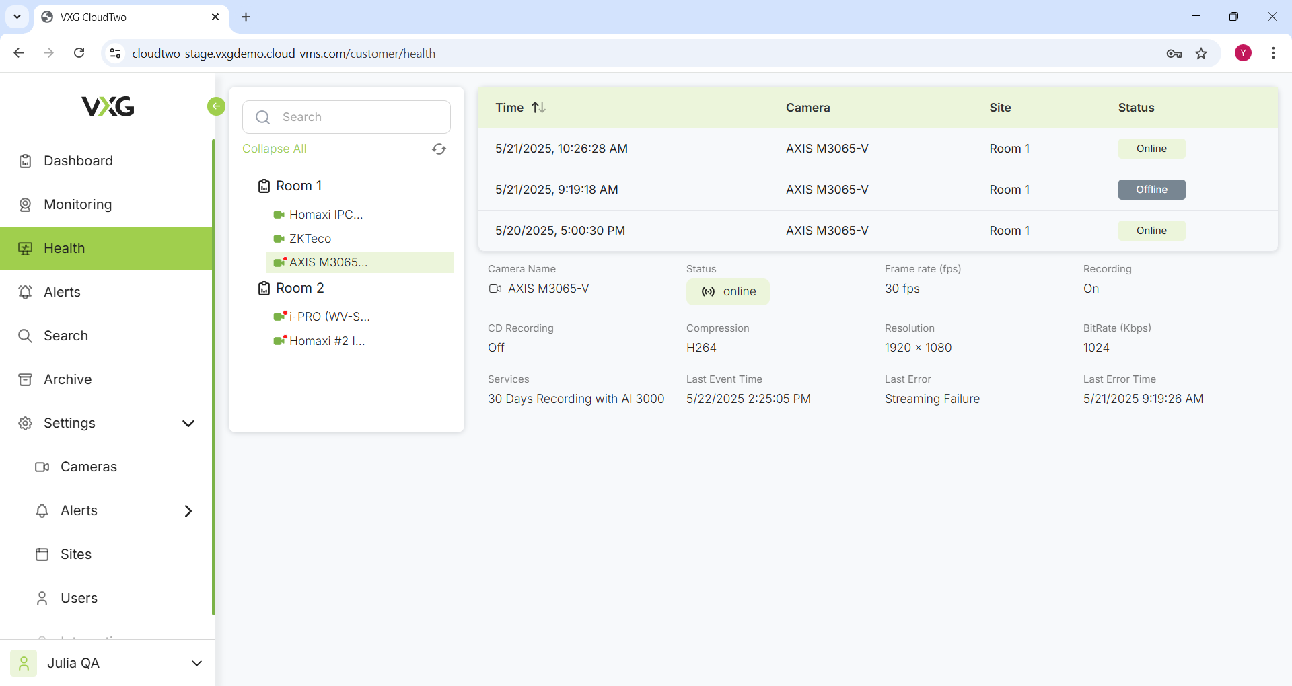Expand the Alerts submenu arrow
Image resolution: width=1292 pixels, height=686 pixels.
pos(188,511)
